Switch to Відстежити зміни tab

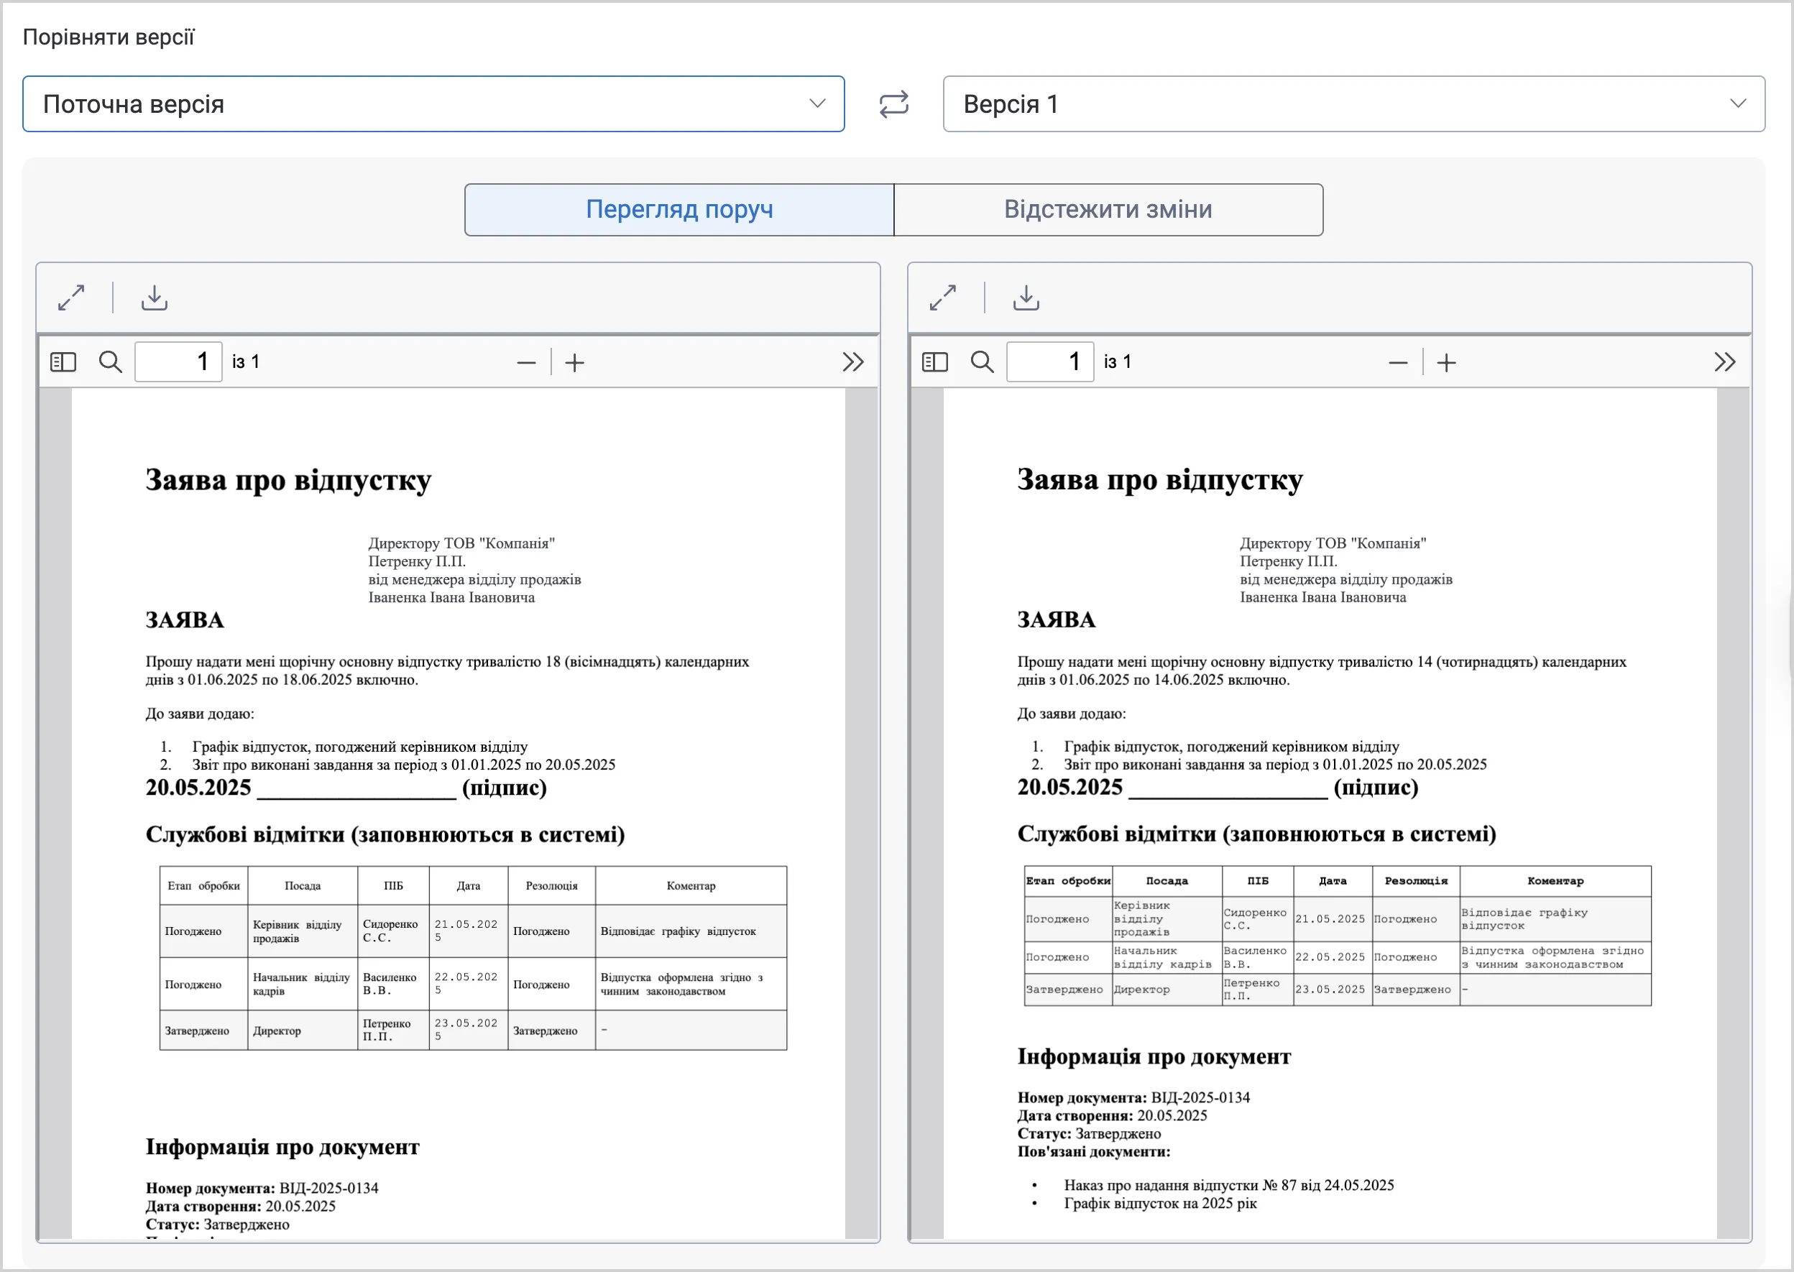pos(1108,210)
